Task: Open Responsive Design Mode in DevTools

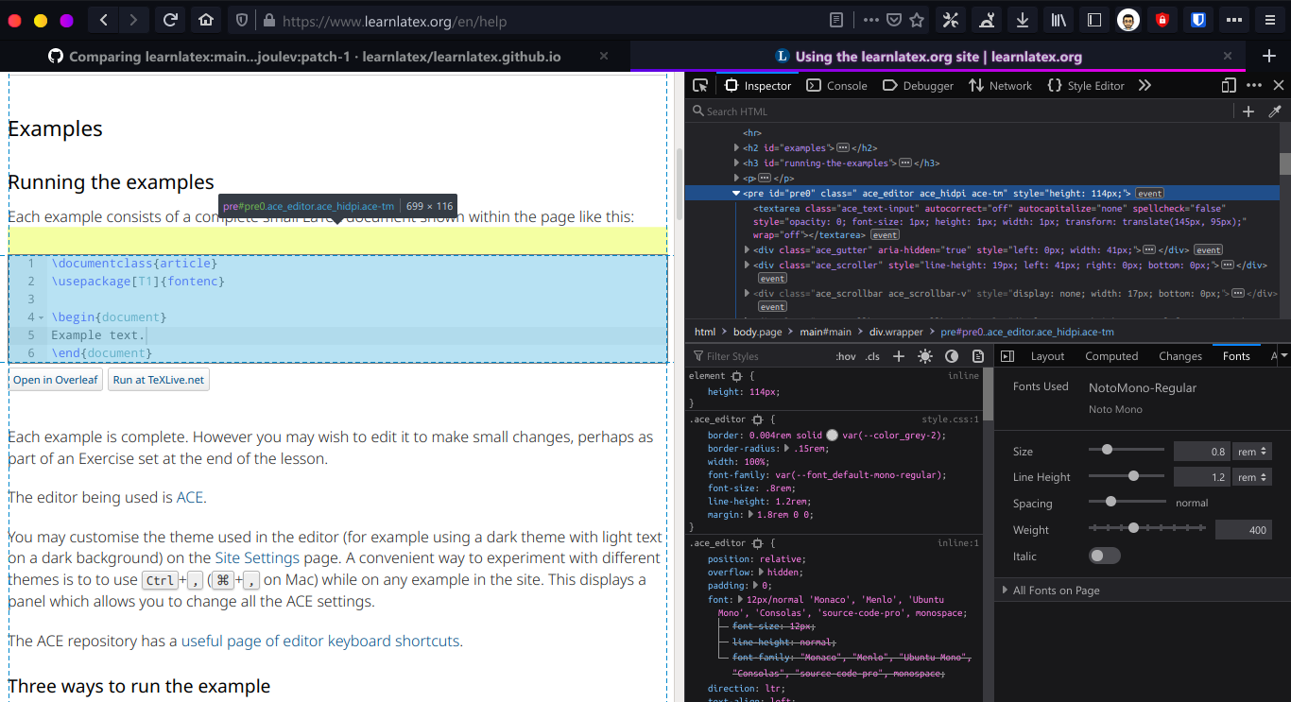Action: (x=1228, y=85)
